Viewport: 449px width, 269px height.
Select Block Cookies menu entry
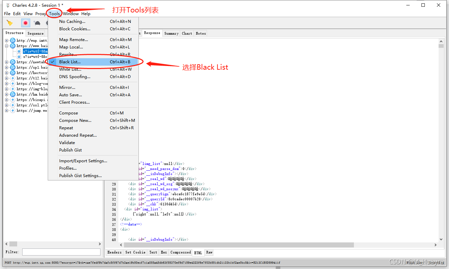click(93, 29)
